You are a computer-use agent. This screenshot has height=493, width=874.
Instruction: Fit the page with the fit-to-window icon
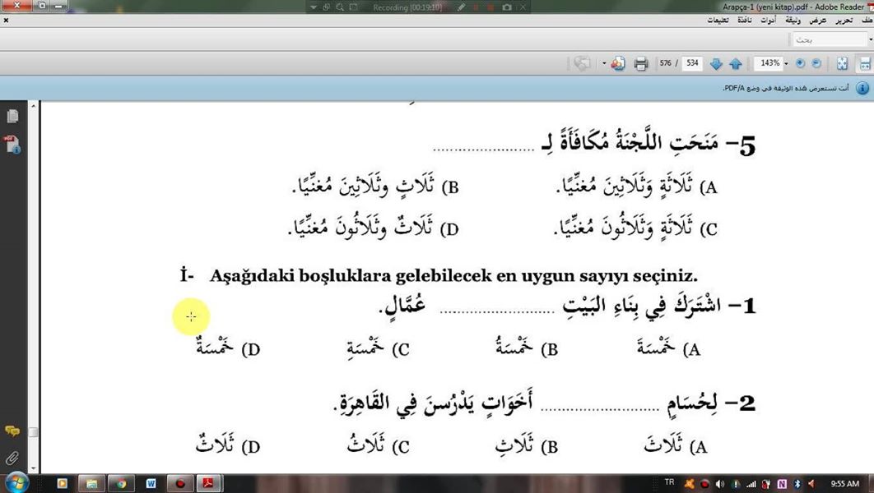point(842,64)
